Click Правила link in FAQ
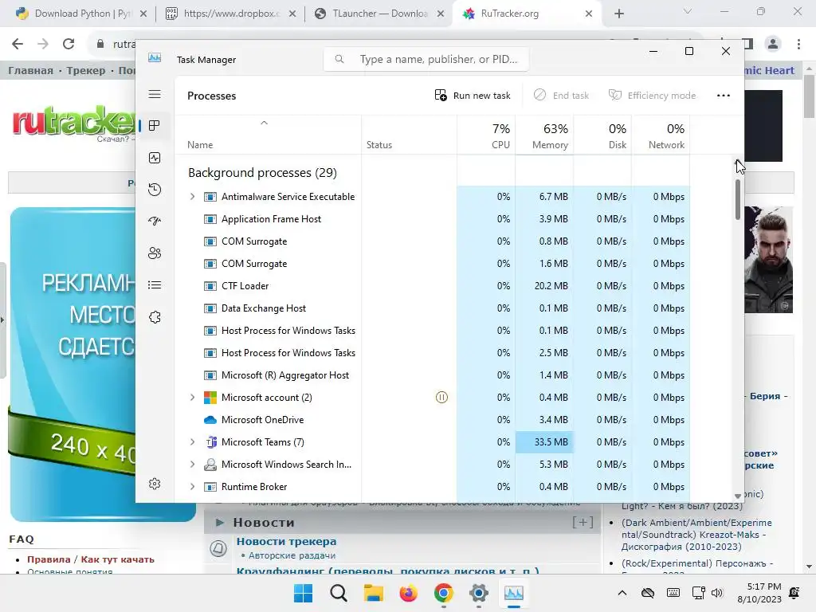 click(x=49, y=559)
